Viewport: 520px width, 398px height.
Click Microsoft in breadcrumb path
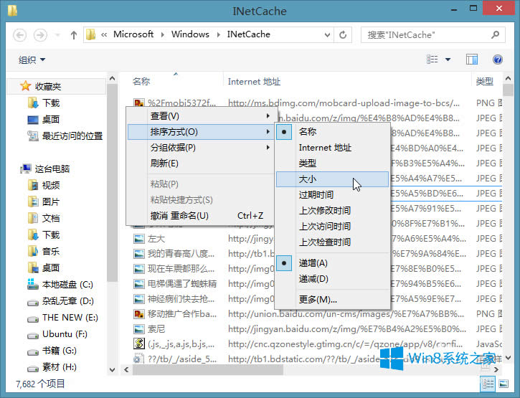click(x=133, y=34)
